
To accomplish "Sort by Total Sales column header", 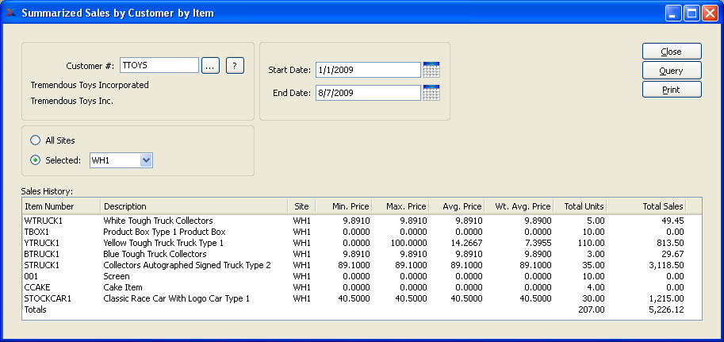I will click(x=662, y=206).
